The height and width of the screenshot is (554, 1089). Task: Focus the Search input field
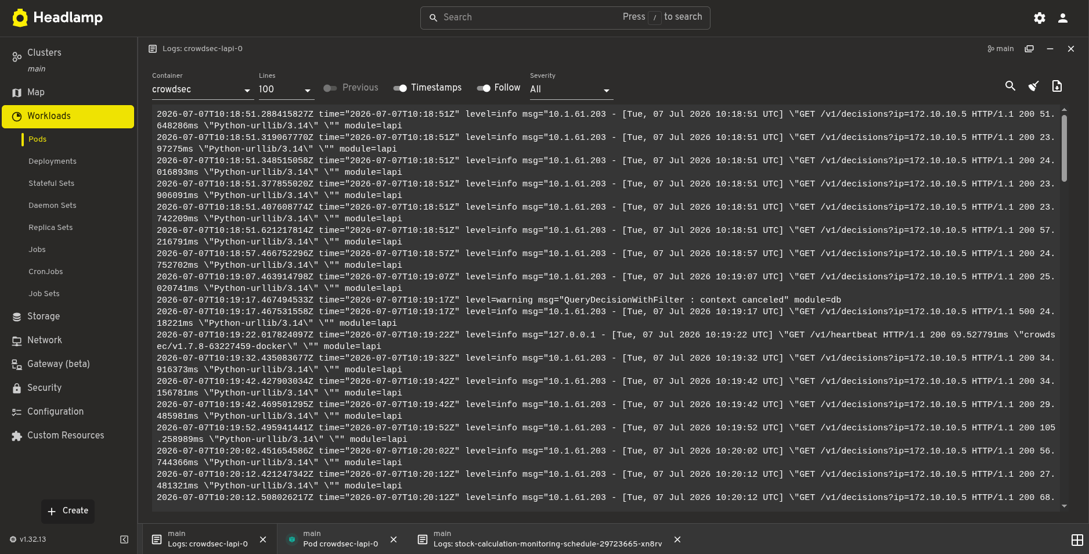565,18
